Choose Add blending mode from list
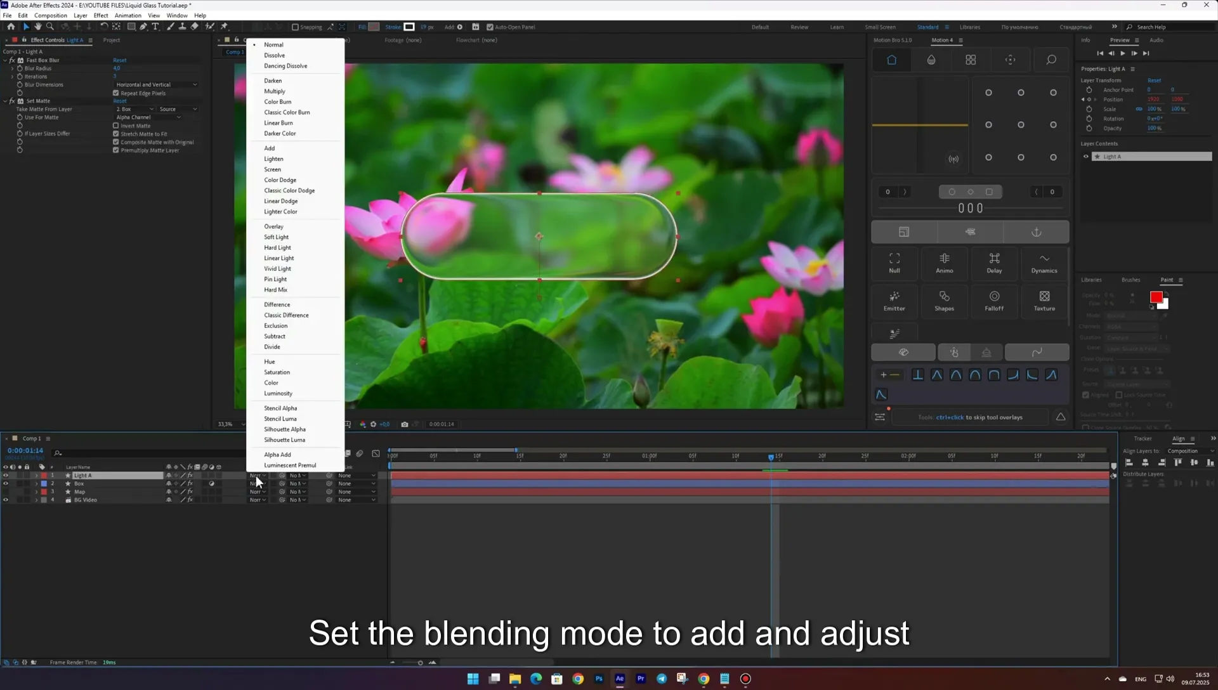 [270, 148]
